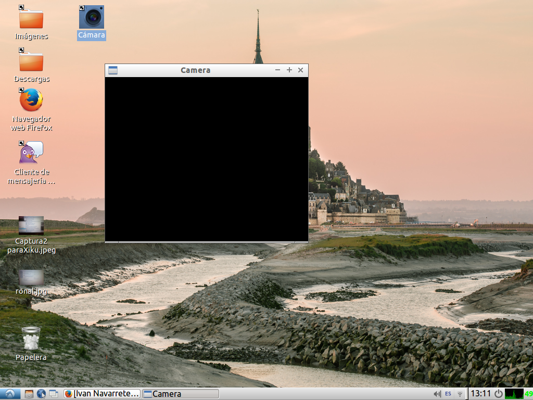The height and width of the screenshot is (400, 533).
Task: Click the ES keyboard layout indicator
Action: coord(448,394)
